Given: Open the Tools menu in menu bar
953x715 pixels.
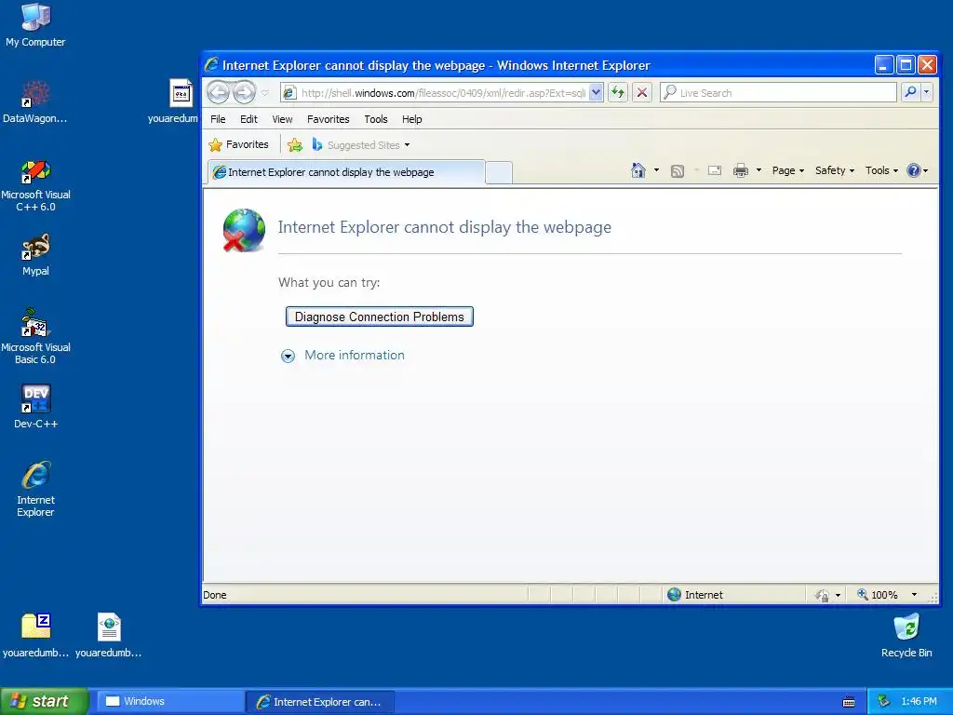Looking at the screenshot, I should click(376, 119).
